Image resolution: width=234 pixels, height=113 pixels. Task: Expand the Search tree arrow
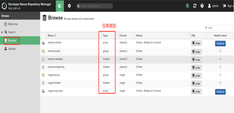(2, 32)
